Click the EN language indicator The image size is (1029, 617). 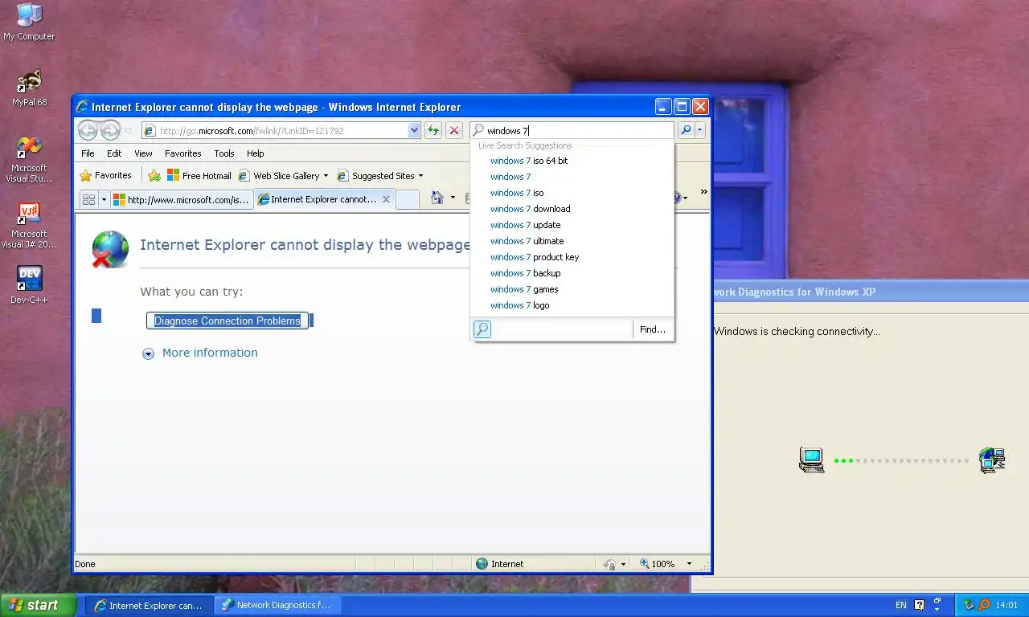900,605
